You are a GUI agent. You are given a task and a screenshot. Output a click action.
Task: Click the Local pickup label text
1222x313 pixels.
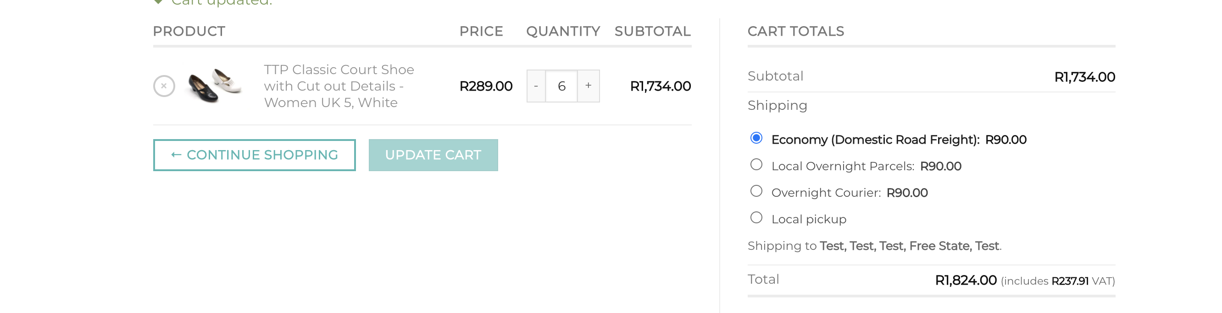coord(809,220)
